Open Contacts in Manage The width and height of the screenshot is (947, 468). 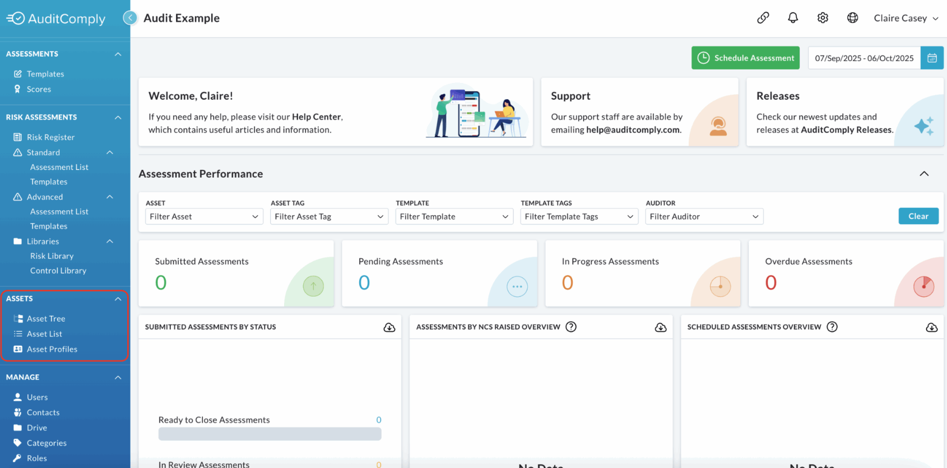(43, 413)
